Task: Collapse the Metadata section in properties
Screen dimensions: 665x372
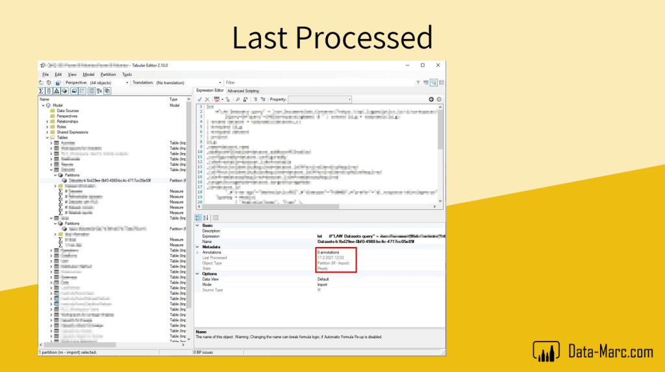Action: tap(198, 247)
